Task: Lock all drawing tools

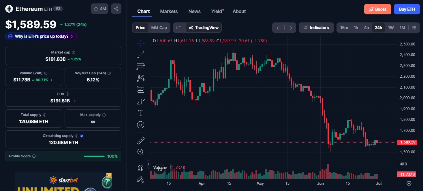Action: [141, 180]
